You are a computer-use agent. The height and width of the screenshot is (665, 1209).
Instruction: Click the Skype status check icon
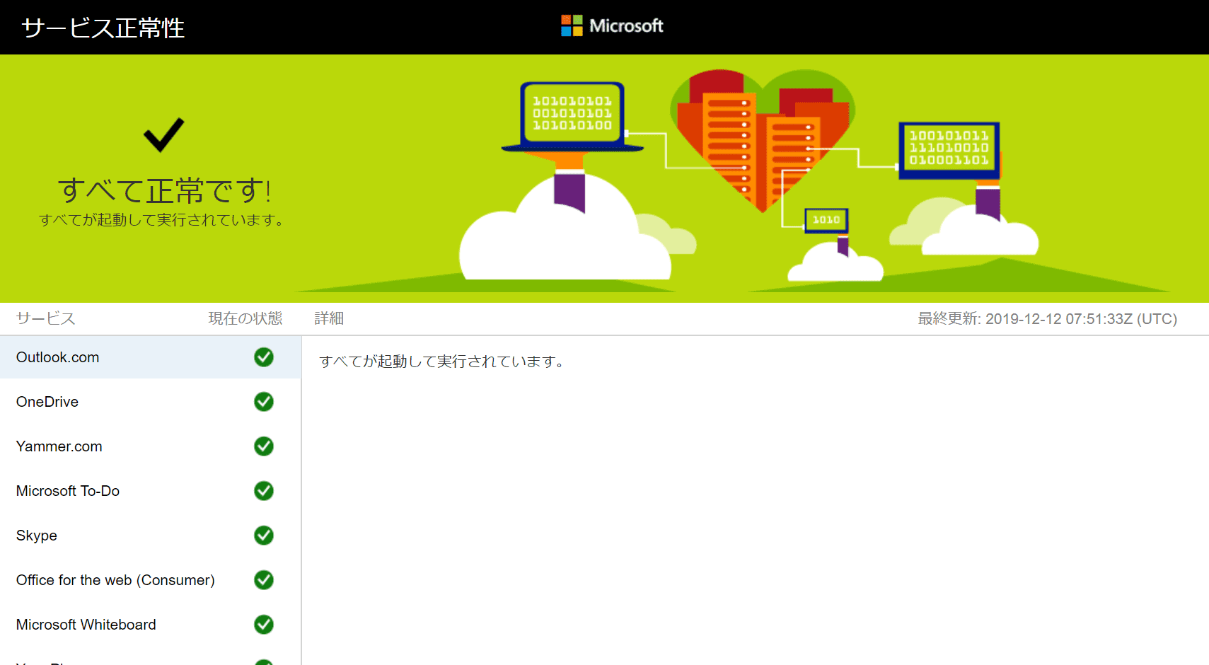[x=264, y=536]
